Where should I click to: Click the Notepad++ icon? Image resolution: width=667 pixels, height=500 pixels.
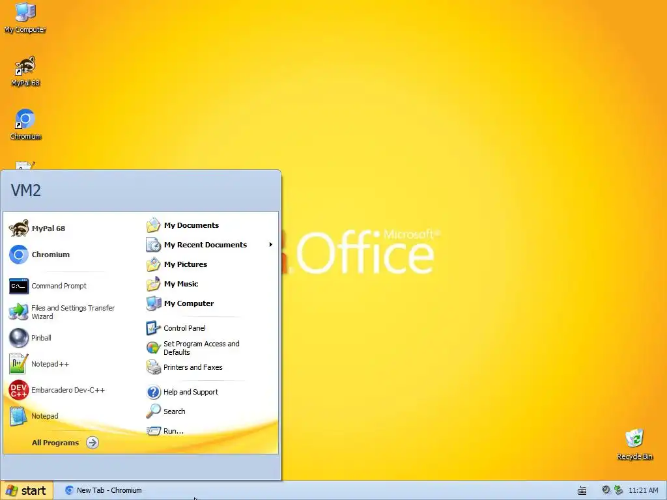pyautogui.click(x=19, y=364)
